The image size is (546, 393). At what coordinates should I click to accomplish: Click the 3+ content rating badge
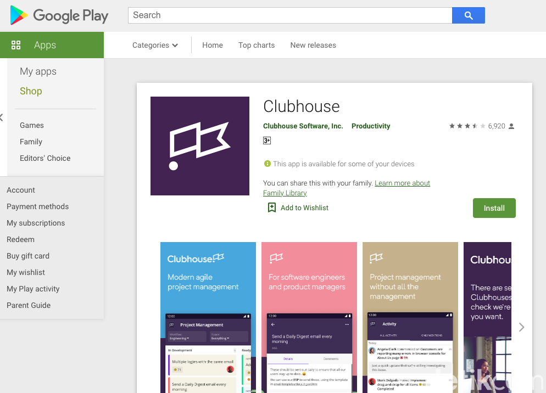pyautogui.click(x=267, y=141)
